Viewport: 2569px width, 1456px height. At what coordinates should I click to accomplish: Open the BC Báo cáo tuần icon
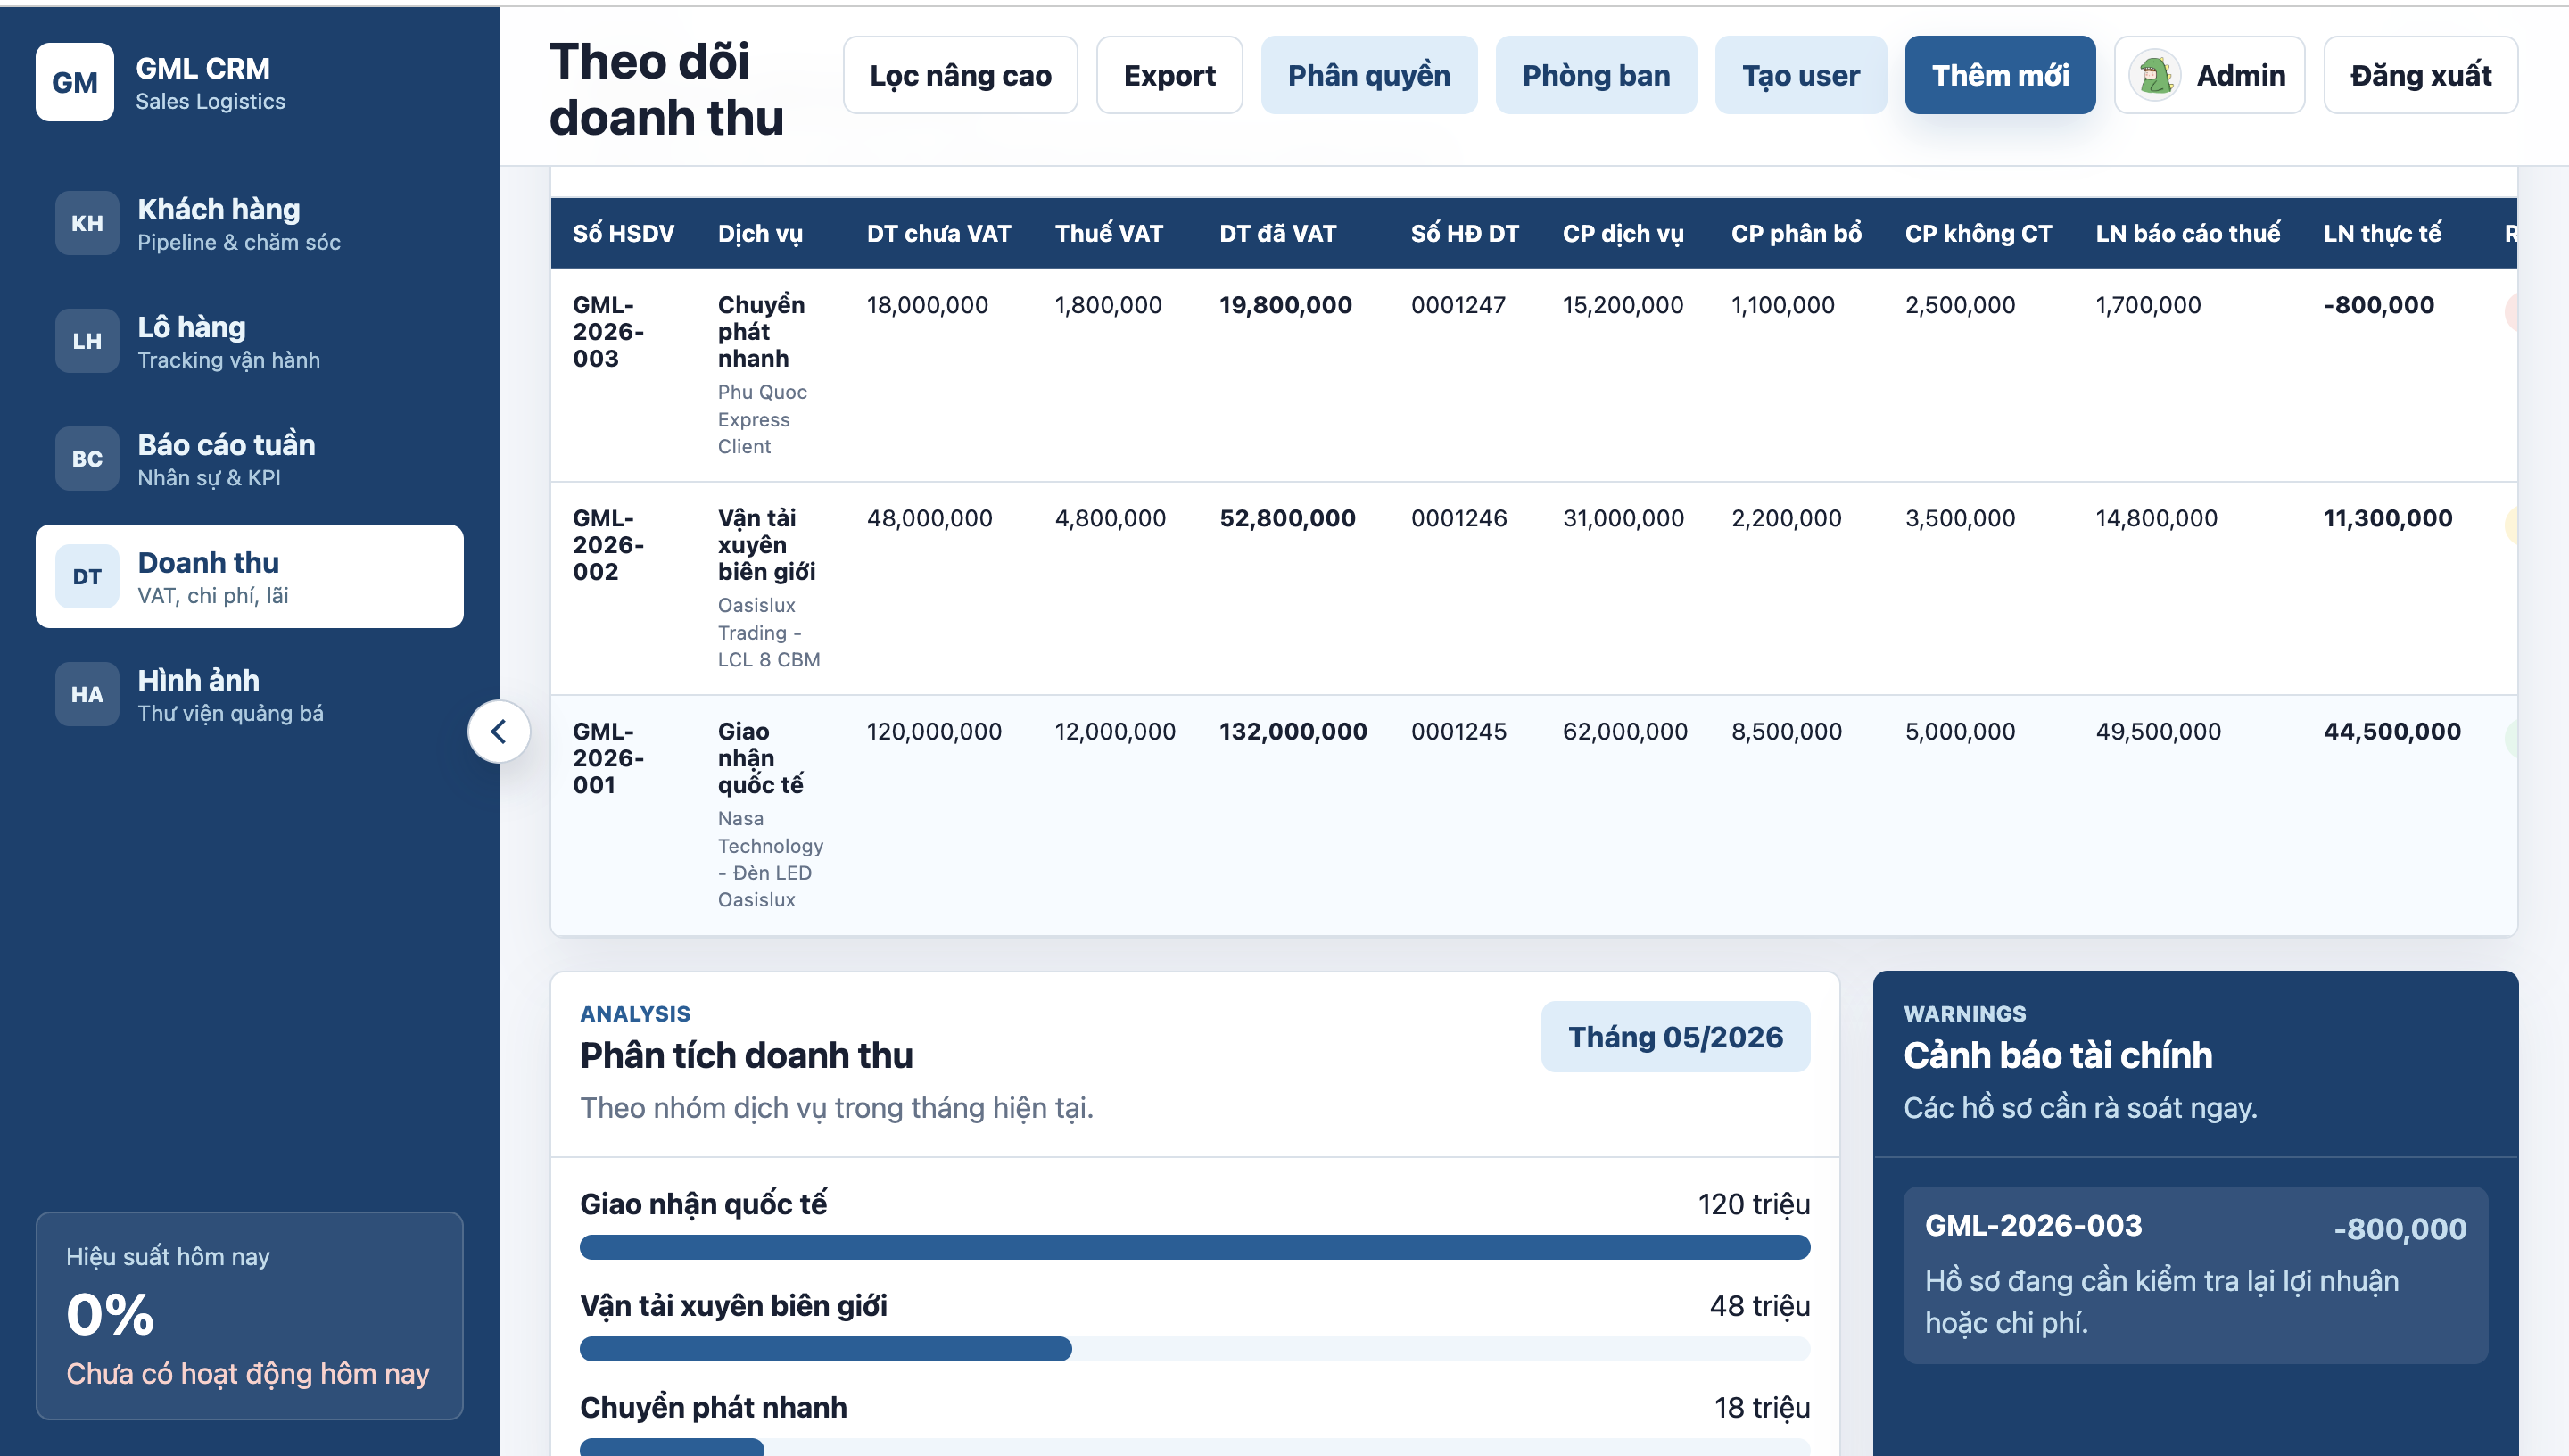(87, 459)
